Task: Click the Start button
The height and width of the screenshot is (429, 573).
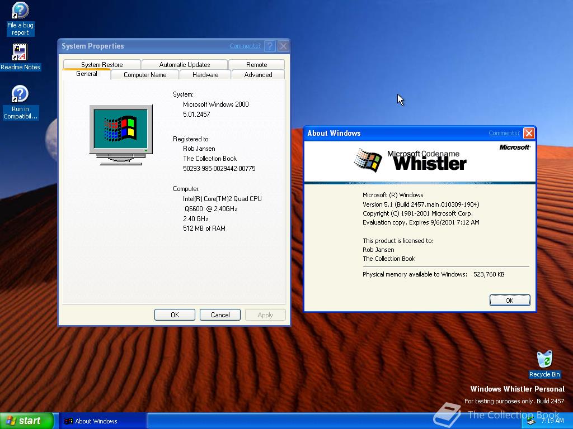Action: 25,420
